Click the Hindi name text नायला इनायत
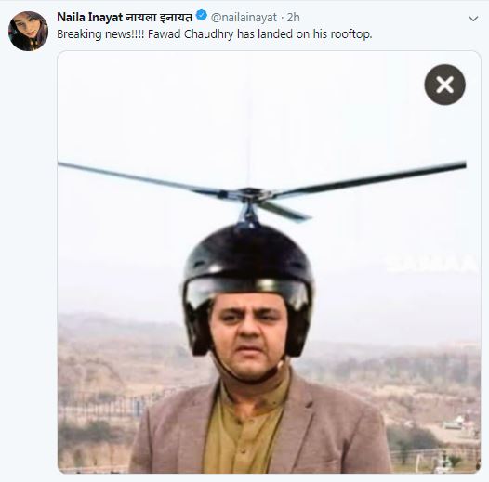Image resolution: width=489 pixels, height=482 pixels. click(159, 17)
